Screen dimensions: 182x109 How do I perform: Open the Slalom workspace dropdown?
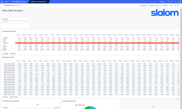point(163,2)
